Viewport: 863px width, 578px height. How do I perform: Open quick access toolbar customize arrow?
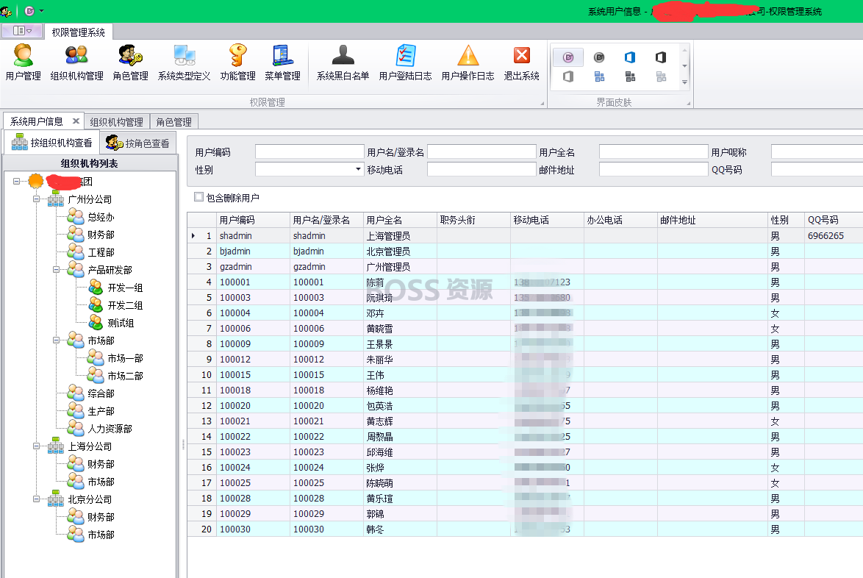coord(41,10)
